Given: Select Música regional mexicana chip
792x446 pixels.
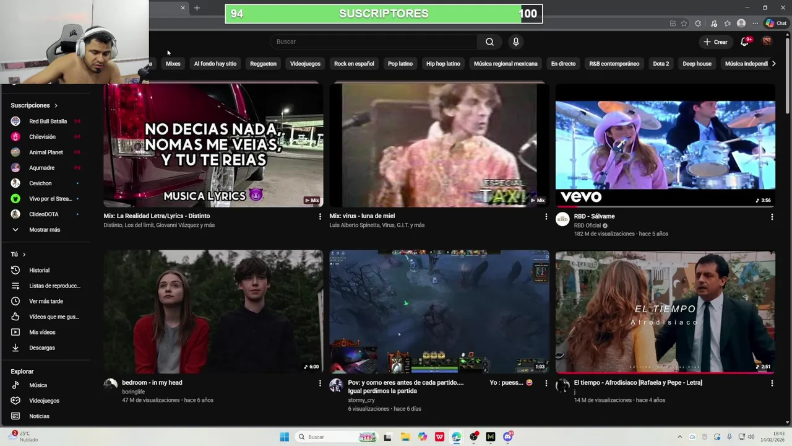Looking at the screenshot, I should (x=506, y=64).
